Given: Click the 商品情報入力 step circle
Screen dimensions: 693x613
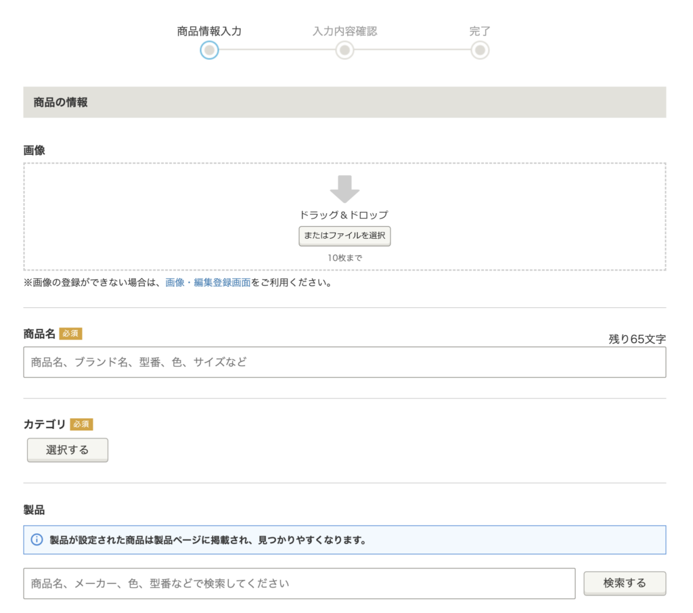Looking at the screenshot, I should tap(209, 50).
